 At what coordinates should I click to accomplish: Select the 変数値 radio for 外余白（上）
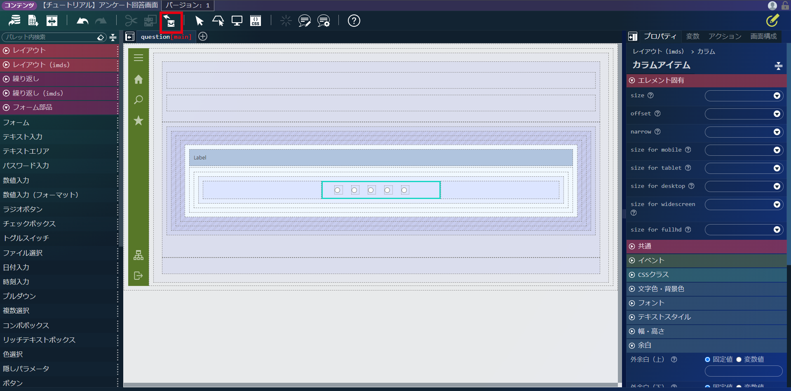[x=739, y=360]
